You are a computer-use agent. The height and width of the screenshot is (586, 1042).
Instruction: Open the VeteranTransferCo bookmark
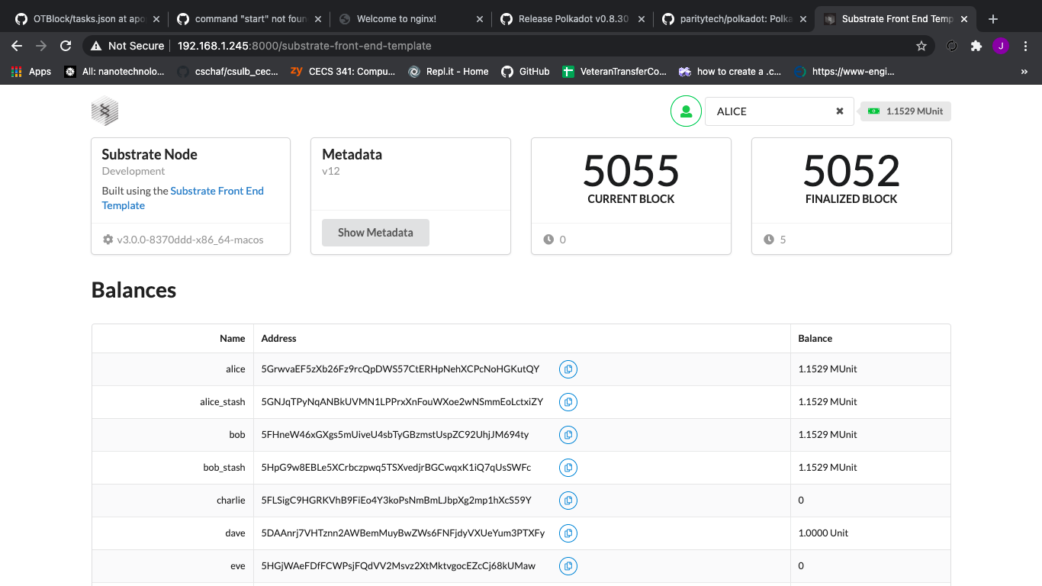click(614, 72)
